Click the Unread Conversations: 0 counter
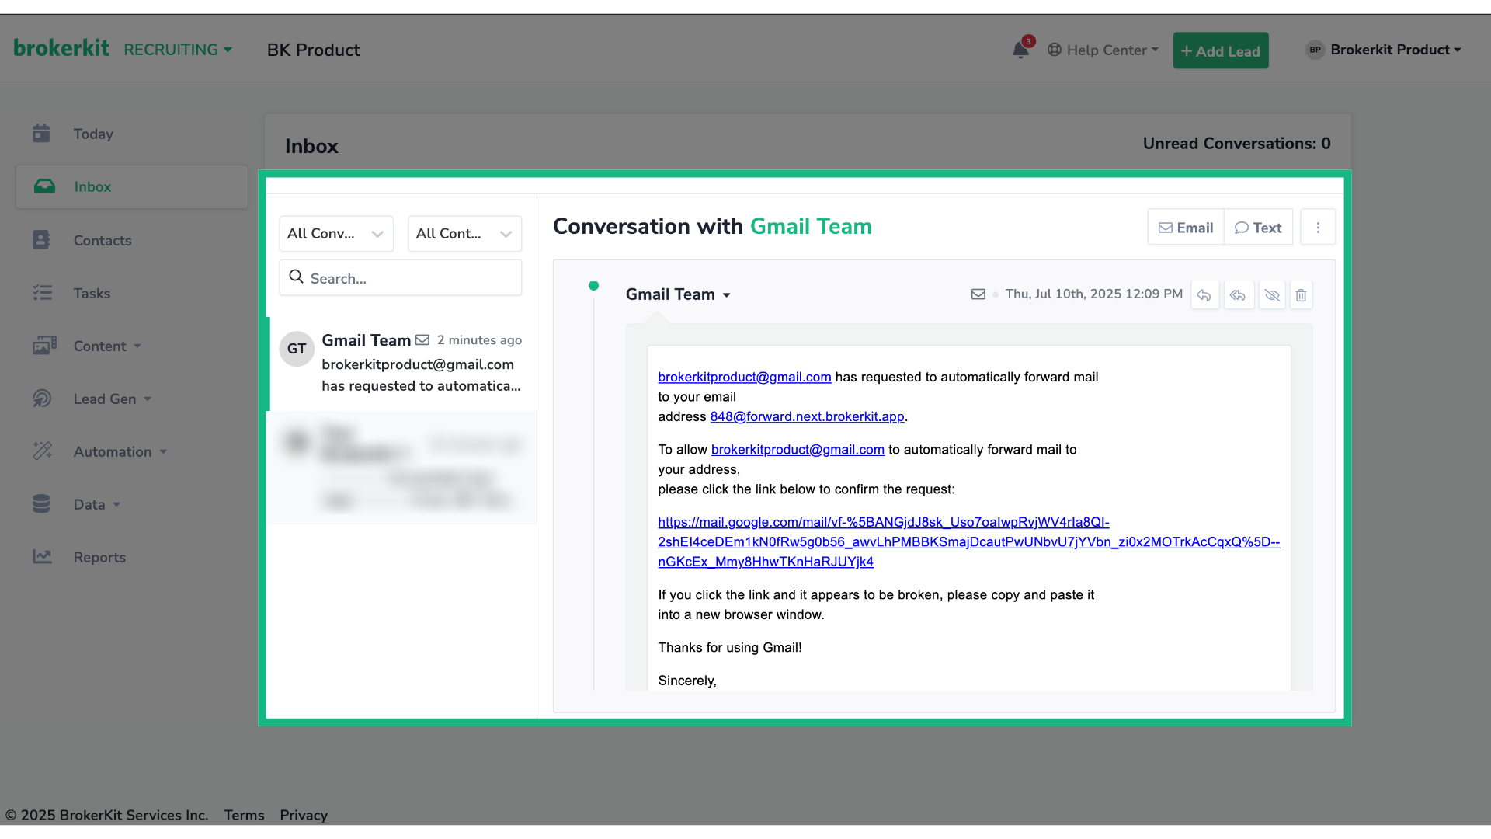This screenshot has height=839, width=1491. click(1236, 144)
